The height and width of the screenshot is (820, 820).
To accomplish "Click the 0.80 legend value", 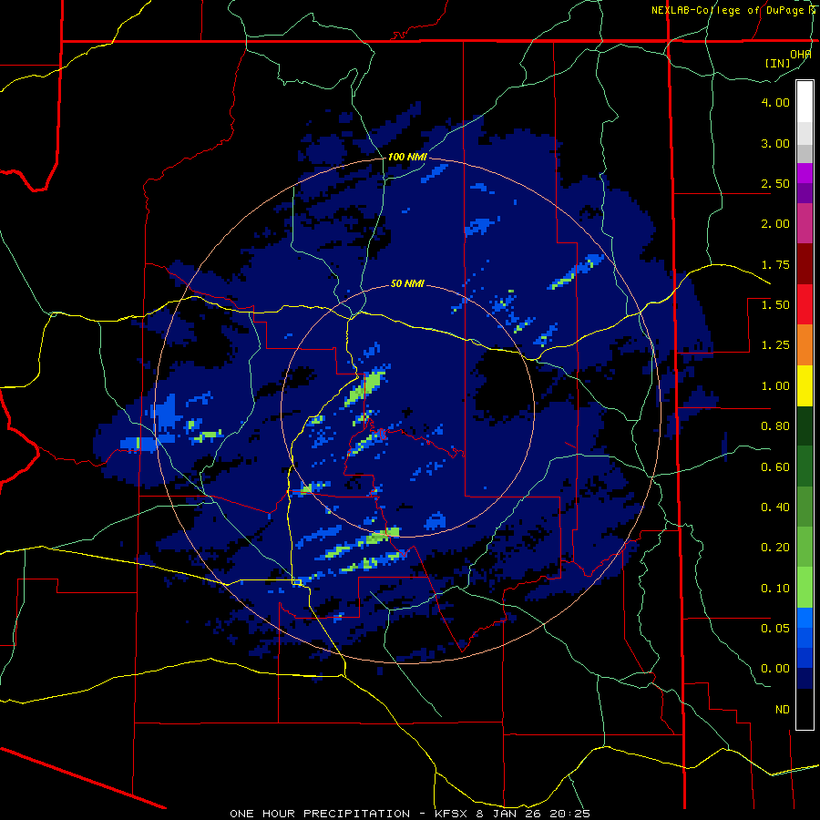I will coord(775,426).
